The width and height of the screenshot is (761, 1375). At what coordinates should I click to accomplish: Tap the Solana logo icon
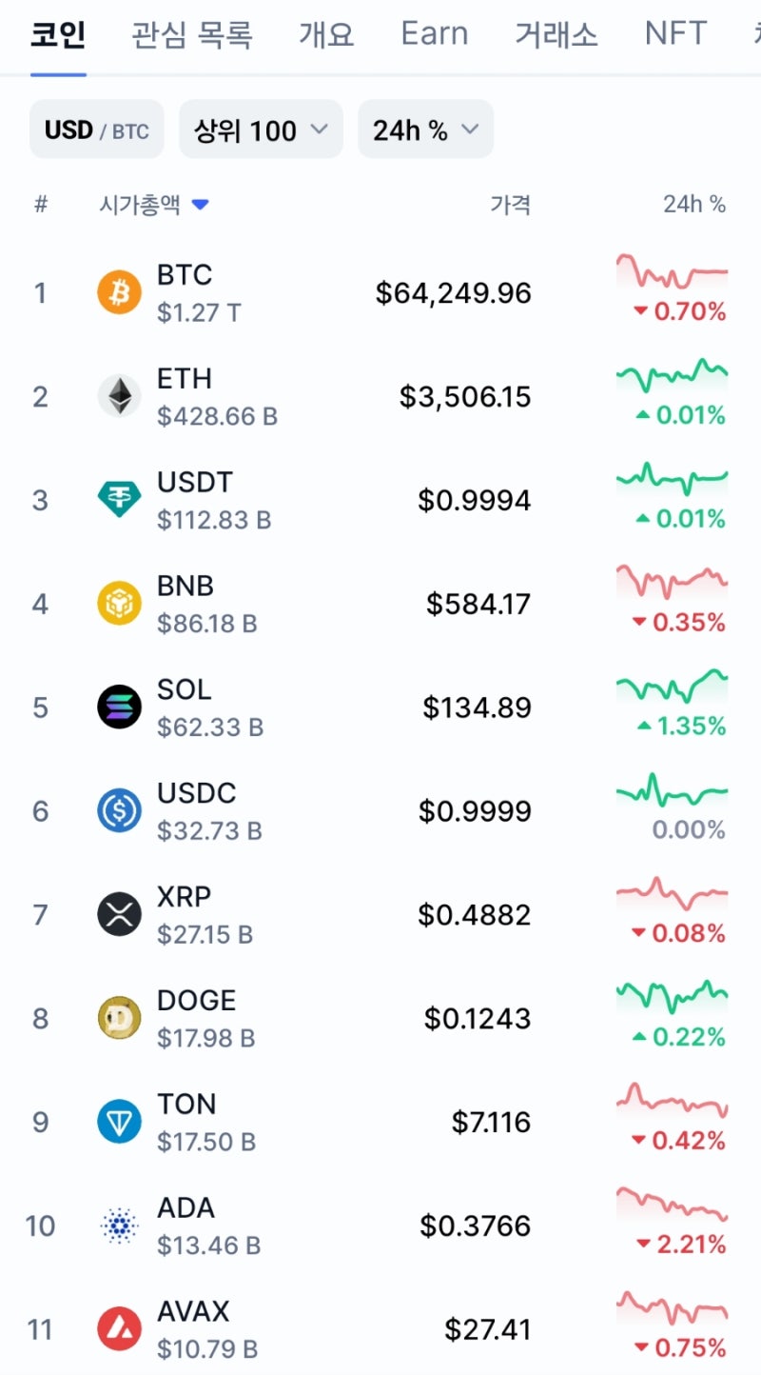pyautogui.click(x=119, y=707)
